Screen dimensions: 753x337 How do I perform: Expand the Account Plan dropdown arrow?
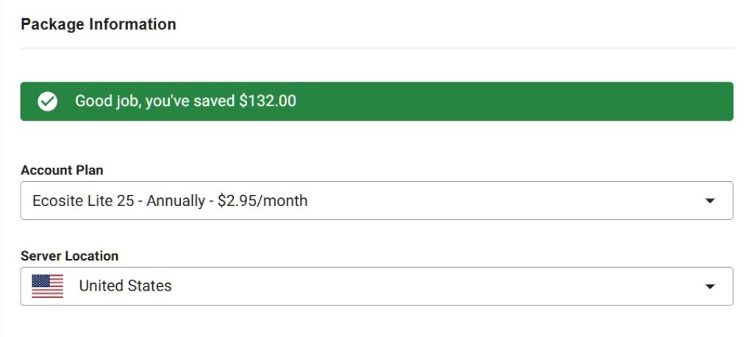point(710,201)
